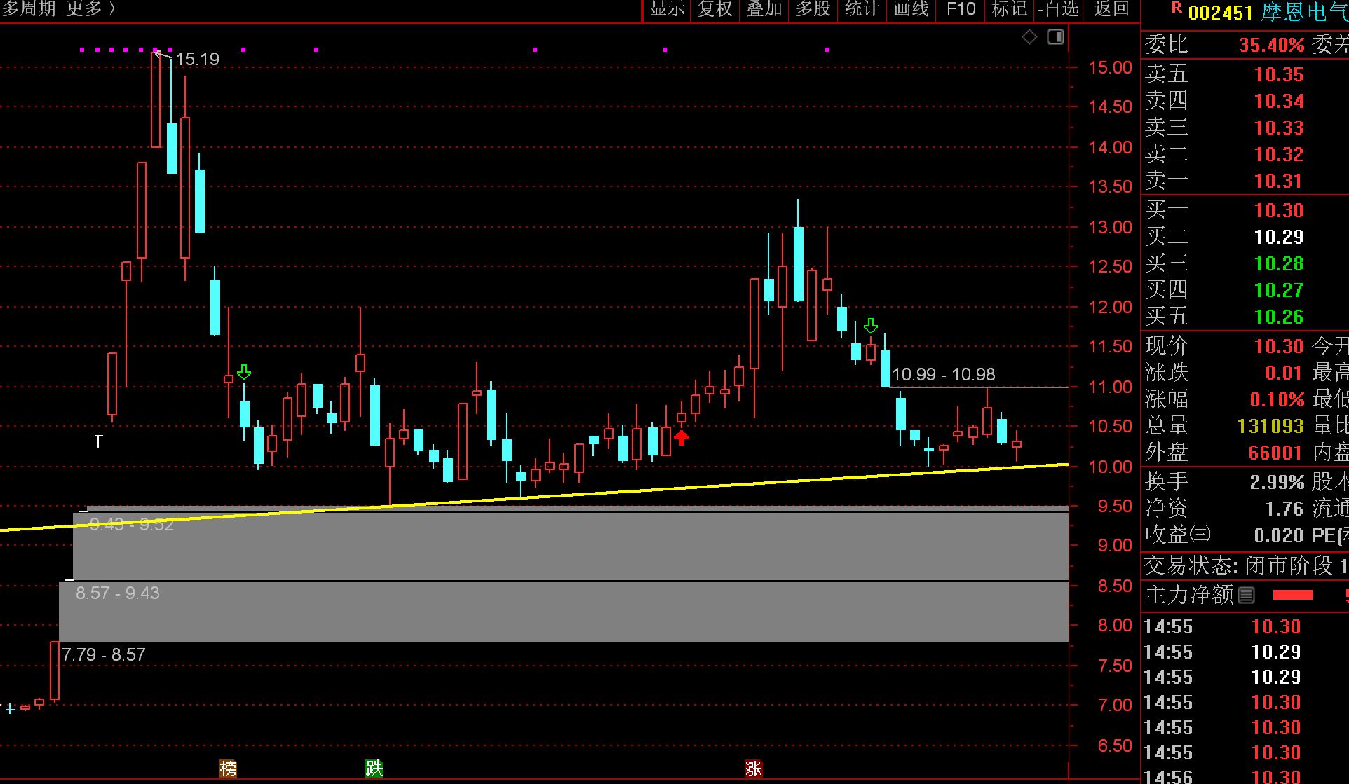This screenshot has height=784, width=1349.
Task: Toggle the side panel layout icon
Action: 1055,37
